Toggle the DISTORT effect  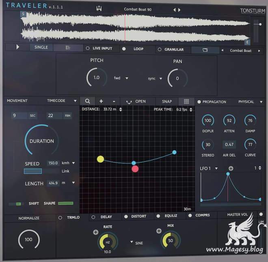pyautogui.click(x=126, y=216)
